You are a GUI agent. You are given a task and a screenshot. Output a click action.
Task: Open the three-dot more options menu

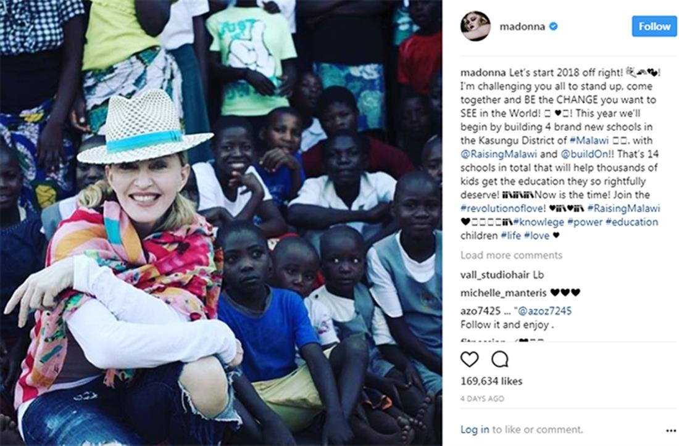tap(671, 431)
